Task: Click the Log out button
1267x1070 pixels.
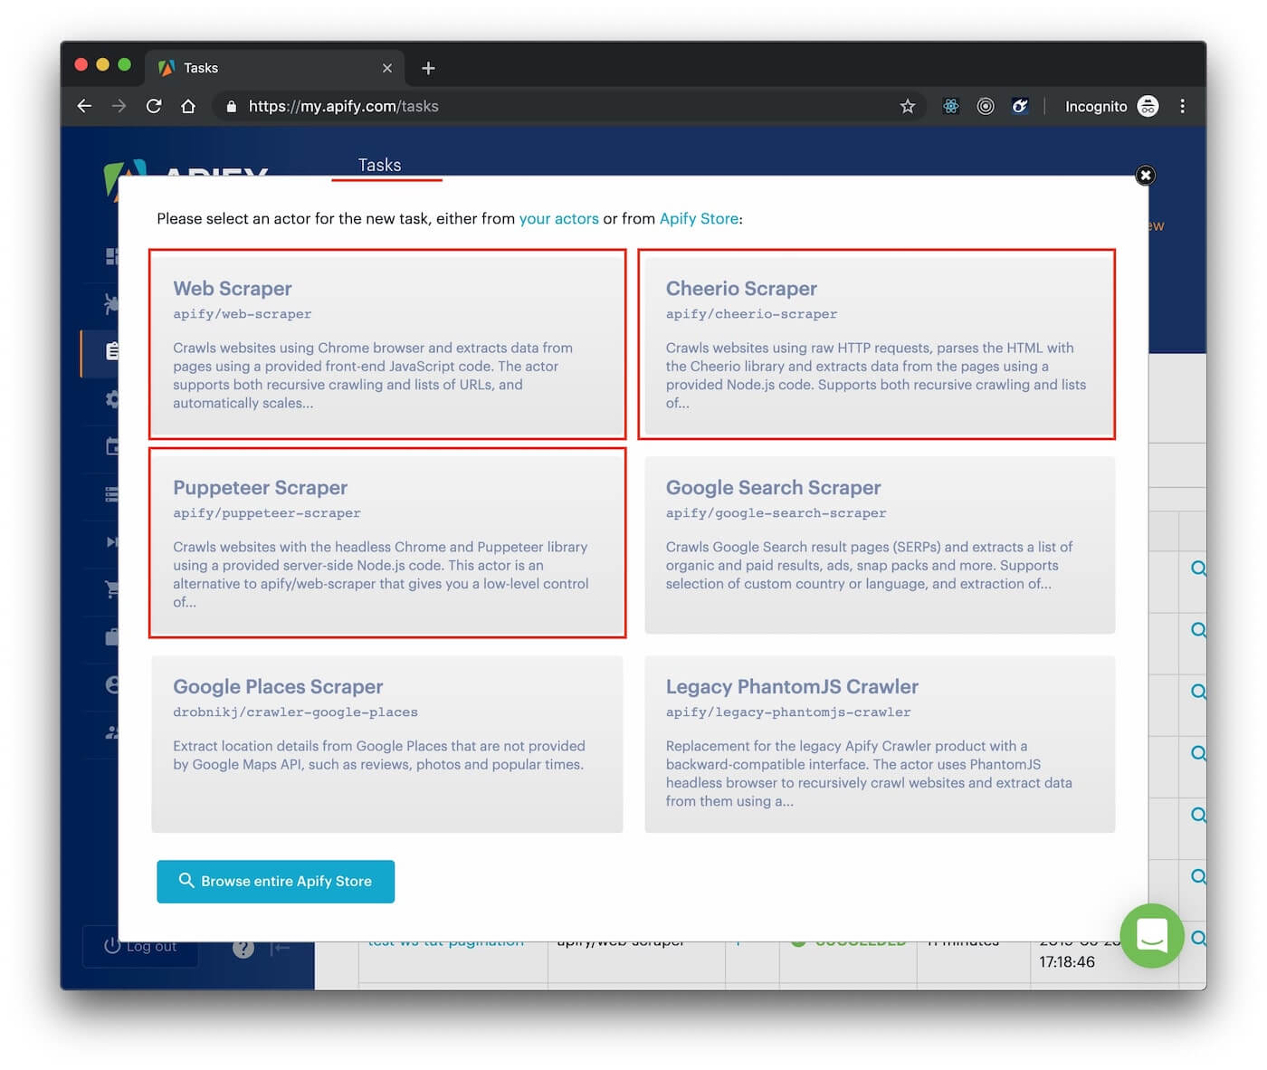Action: coord(140,947)
